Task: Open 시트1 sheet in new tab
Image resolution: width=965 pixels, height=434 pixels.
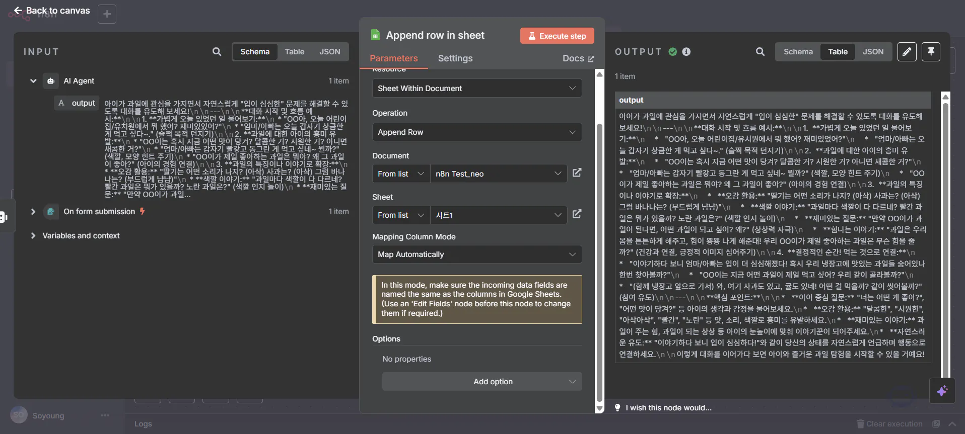Action: 577,214
